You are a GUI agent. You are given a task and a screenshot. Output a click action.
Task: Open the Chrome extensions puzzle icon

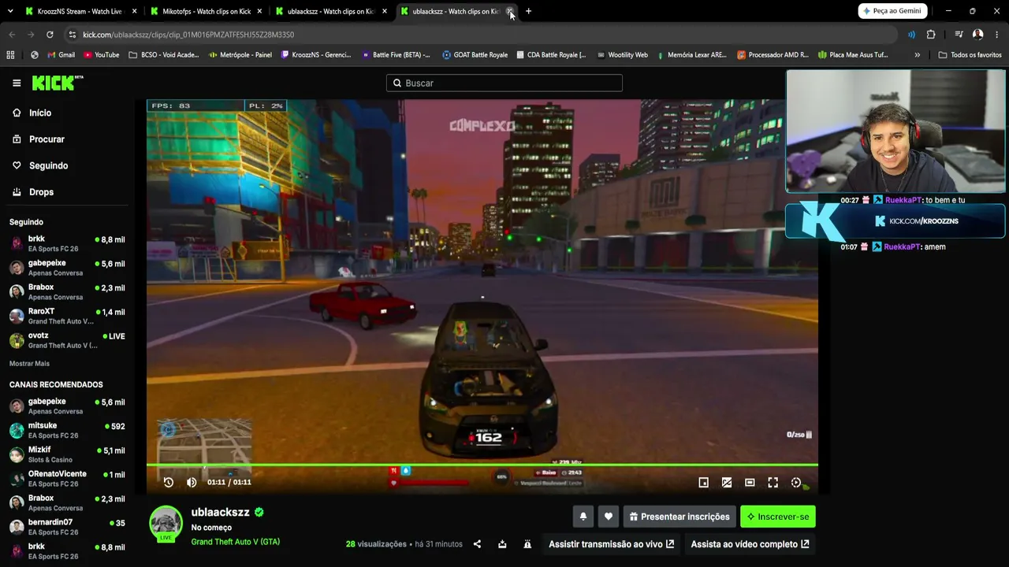pos(931,35)
